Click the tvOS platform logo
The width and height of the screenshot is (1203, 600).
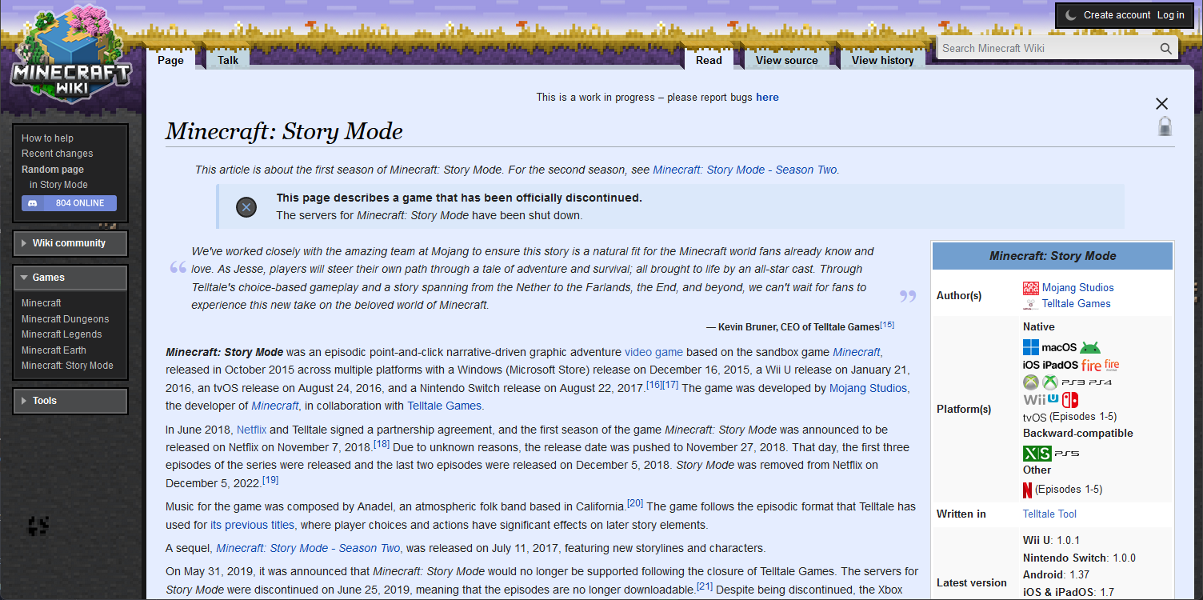(x=1035, y=418)
